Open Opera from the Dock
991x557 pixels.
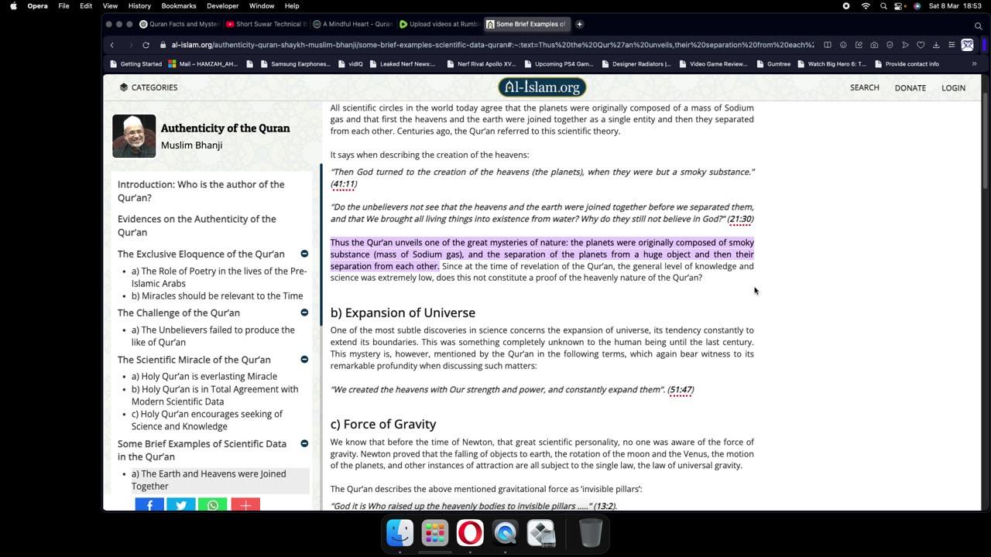pos(470,533)
